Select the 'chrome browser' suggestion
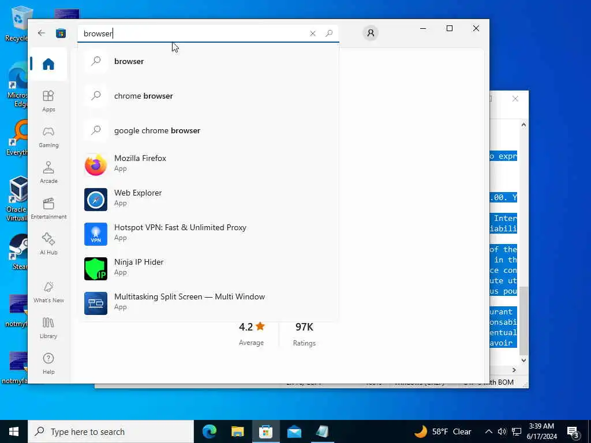Image resolution: width=591 pixels, height=443 pixels. pyautogui.click(x=208, y=96)
